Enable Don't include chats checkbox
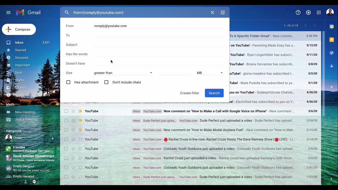 106,82
